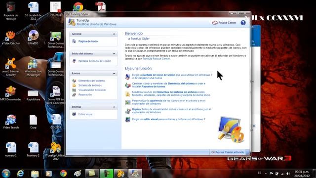This screenshot has width=316, height=178.
Task: Select the Rapidshare desktop icon
Action: pyautogui.click(x=33, y=95)
